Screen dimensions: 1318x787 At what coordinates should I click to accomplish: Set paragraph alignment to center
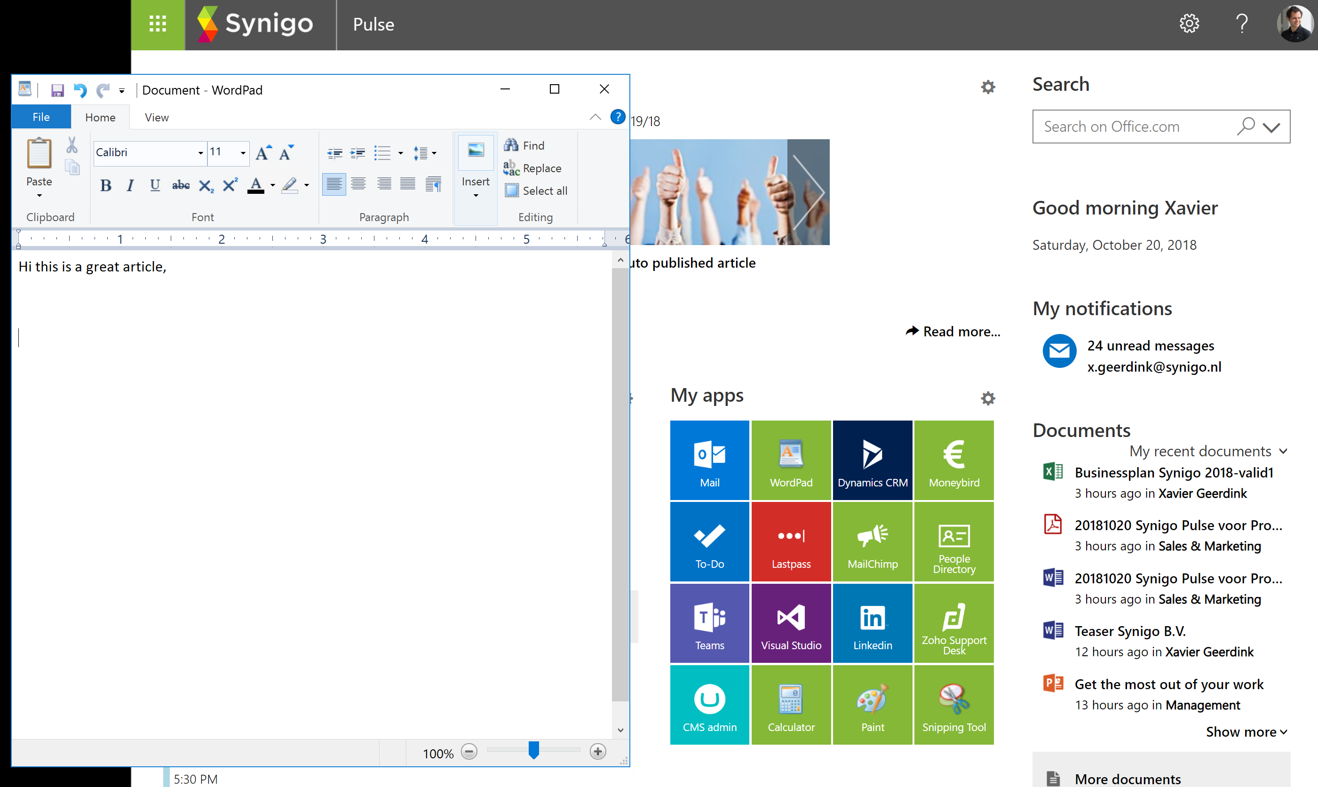[358, 184]
